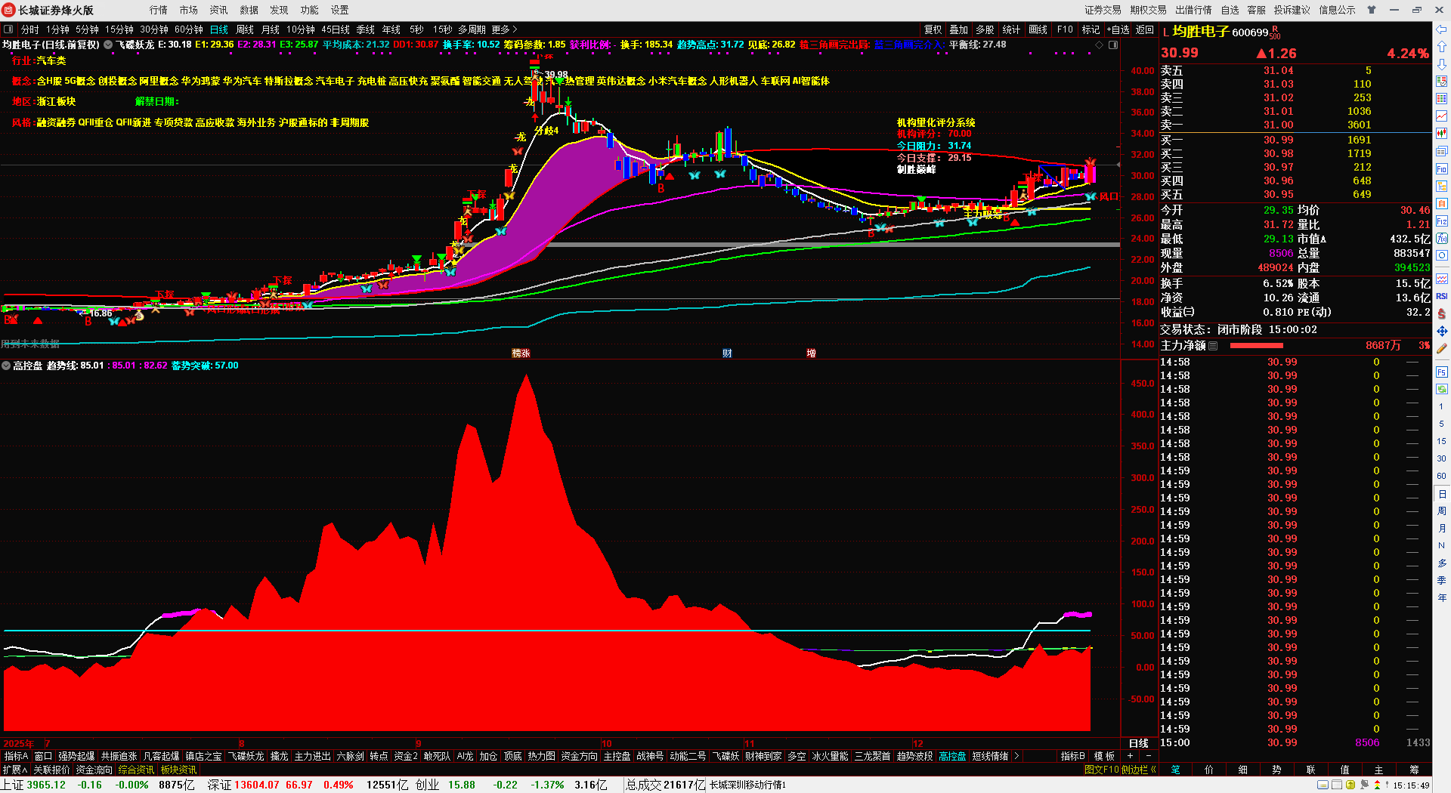Click the F12 sidebar icon
This screenshot has height=793, width=1451.
coord(1442,221)
